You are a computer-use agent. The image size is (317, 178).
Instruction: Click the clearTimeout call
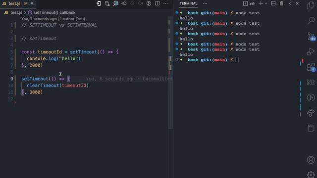click(43, 86)
